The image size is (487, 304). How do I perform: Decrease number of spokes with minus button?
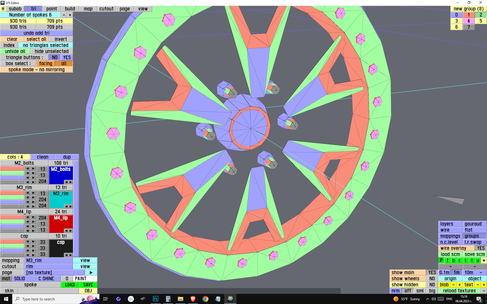pos(64,15)
